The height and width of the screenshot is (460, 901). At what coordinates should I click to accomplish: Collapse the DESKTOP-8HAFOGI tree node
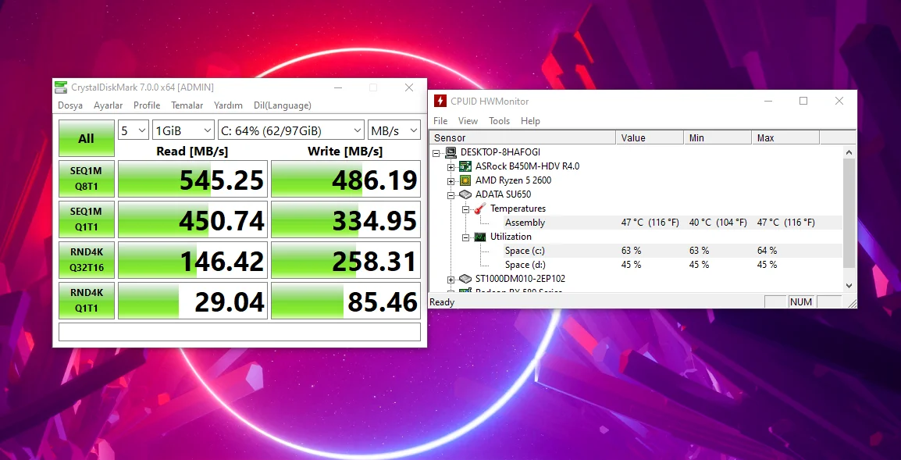pyautogui.click(x=436, y=153)
